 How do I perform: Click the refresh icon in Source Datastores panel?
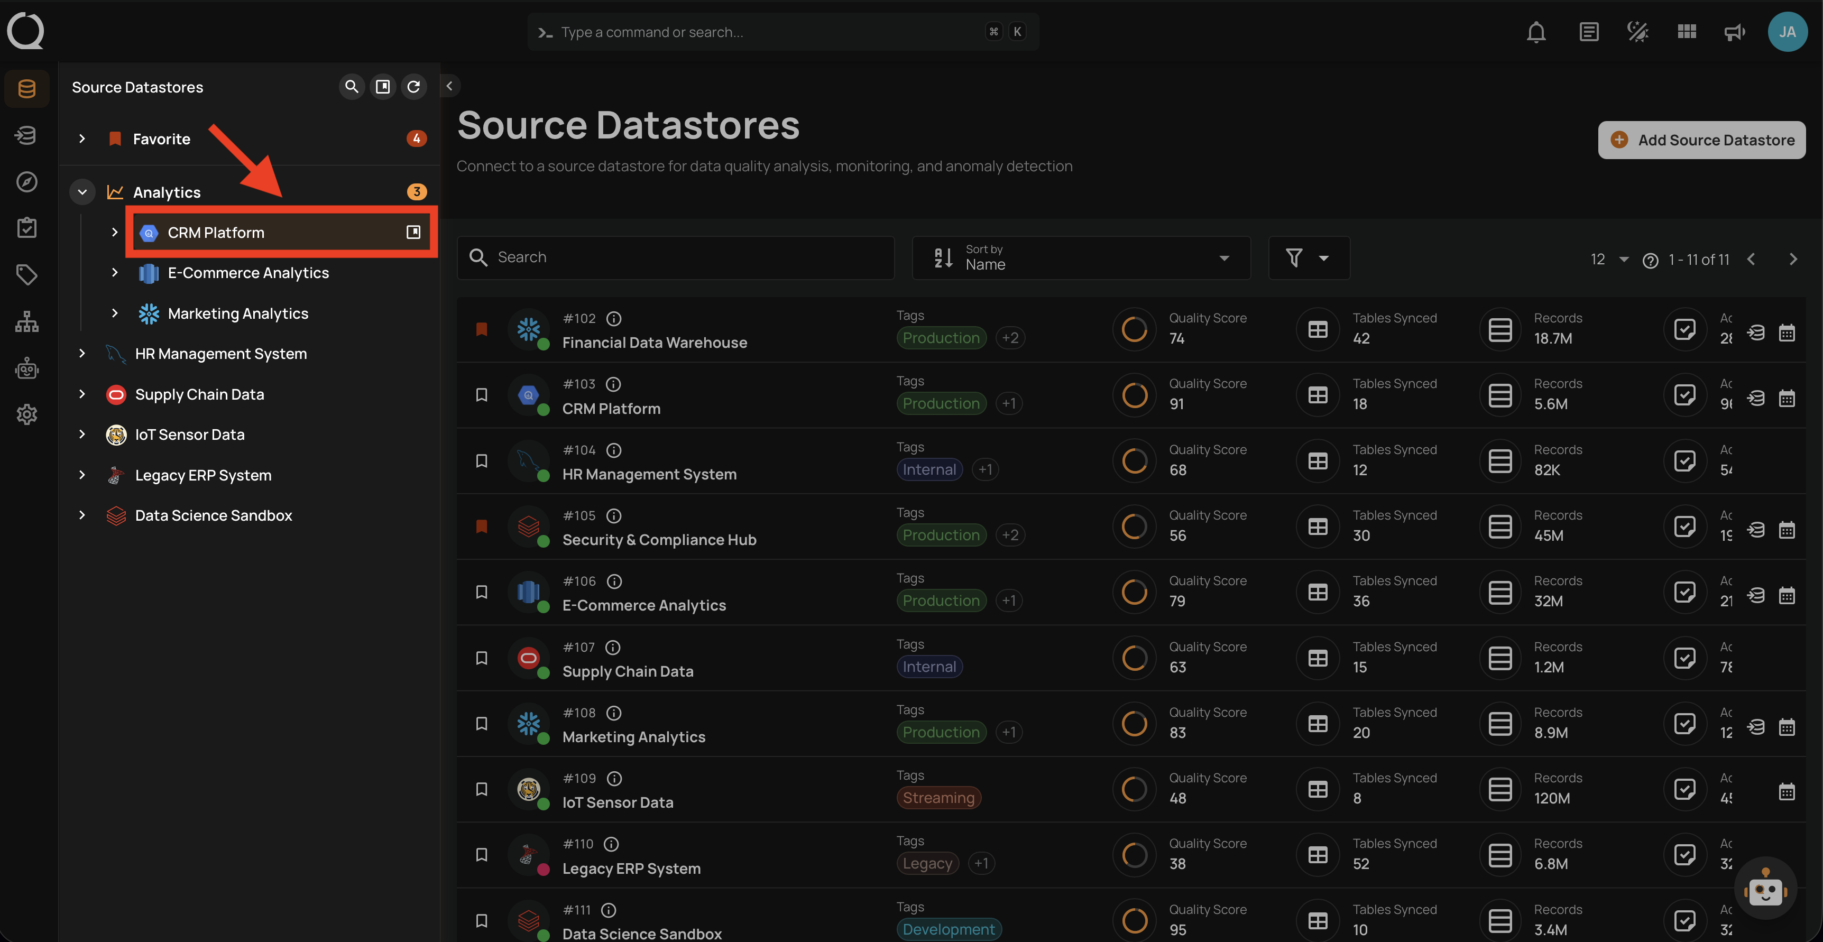point(414,86)
